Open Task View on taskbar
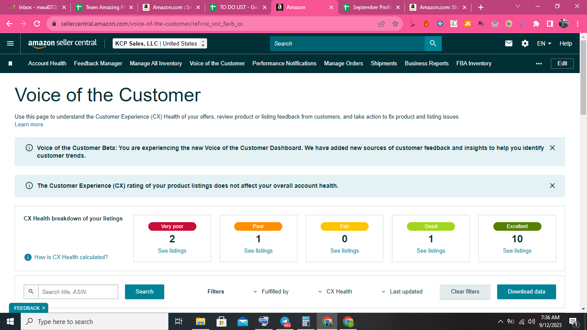 [x=179, y=321]
